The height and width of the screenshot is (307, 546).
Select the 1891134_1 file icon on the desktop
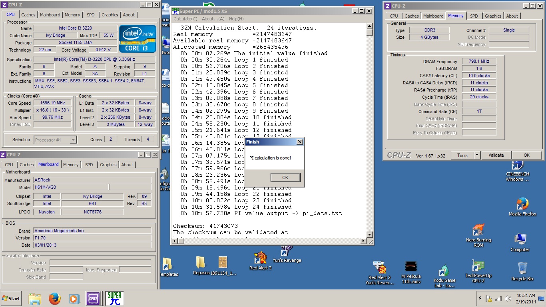point(223,266)
